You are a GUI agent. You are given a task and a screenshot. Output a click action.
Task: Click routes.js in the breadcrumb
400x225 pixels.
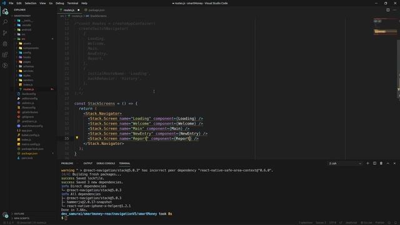point(77,16)
